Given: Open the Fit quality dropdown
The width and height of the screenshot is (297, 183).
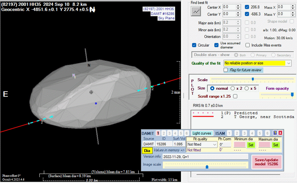Looking at the screenshot, I should pos(215,144).
